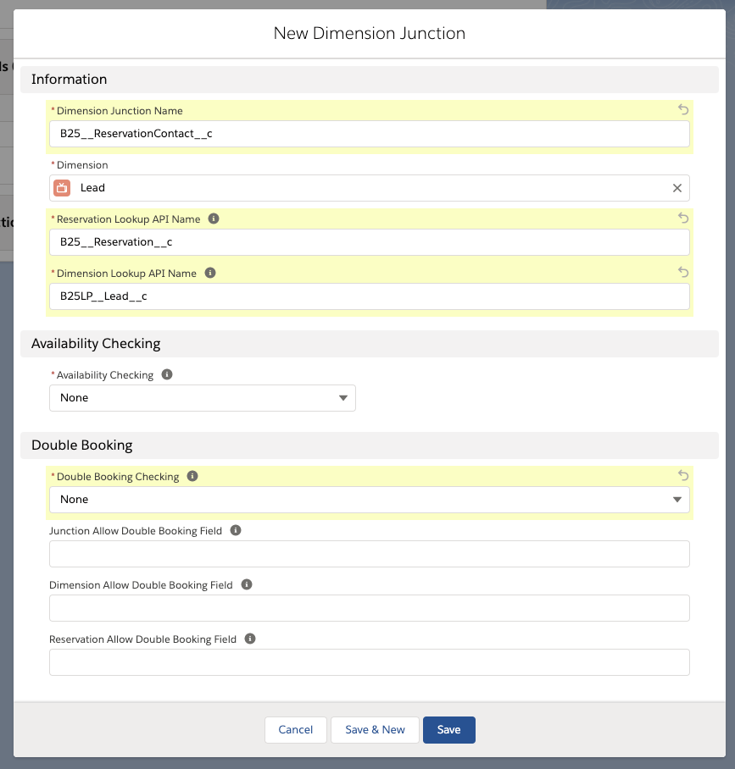Click undo icon for Reservation Lookup API Name

pyautogui.click(x=683, y=219)
